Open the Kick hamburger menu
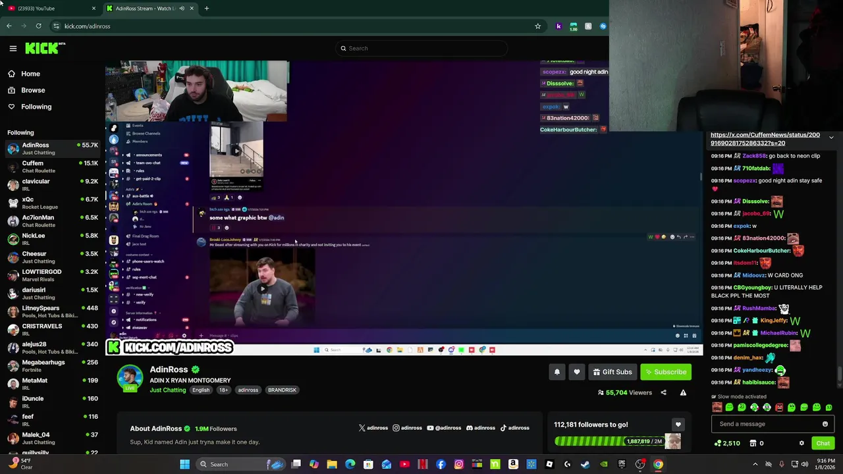 tap(13, 48)
